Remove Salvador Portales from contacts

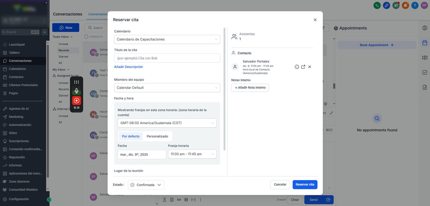310,67
